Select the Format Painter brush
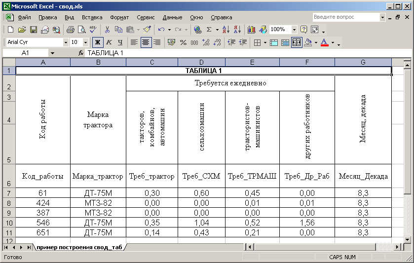The image size is (414, 263). [x=147, y=30]
